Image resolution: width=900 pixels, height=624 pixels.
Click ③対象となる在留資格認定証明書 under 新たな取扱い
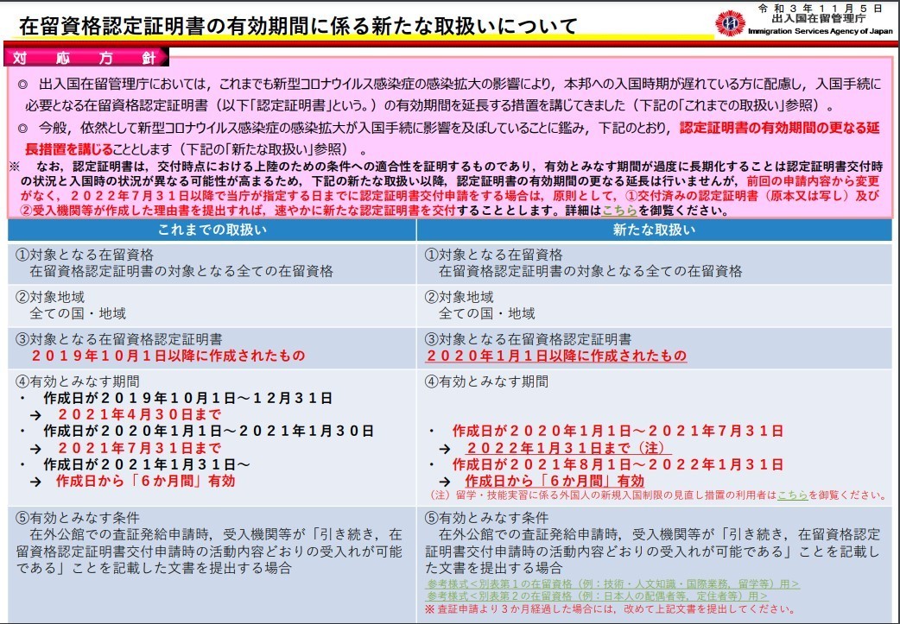[528, 339]
